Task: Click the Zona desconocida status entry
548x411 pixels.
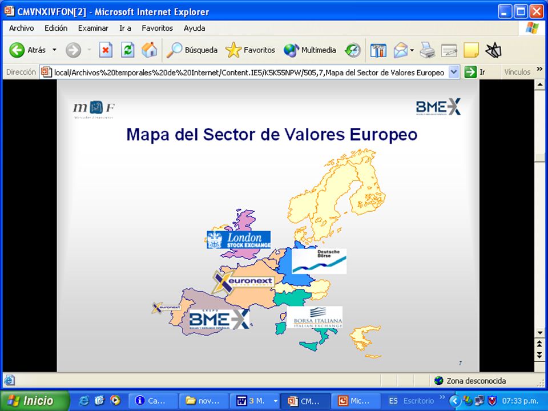Action: (x=470, y=381)
